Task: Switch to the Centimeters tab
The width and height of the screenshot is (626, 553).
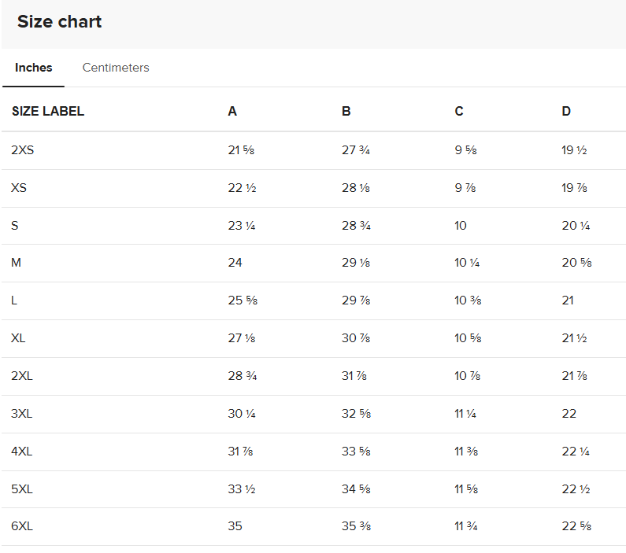Action: [x=116, y=68]
